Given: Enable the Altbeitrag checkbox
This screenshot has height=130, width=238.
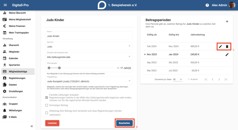Looking at the screenshot, I should click(47, 113).
